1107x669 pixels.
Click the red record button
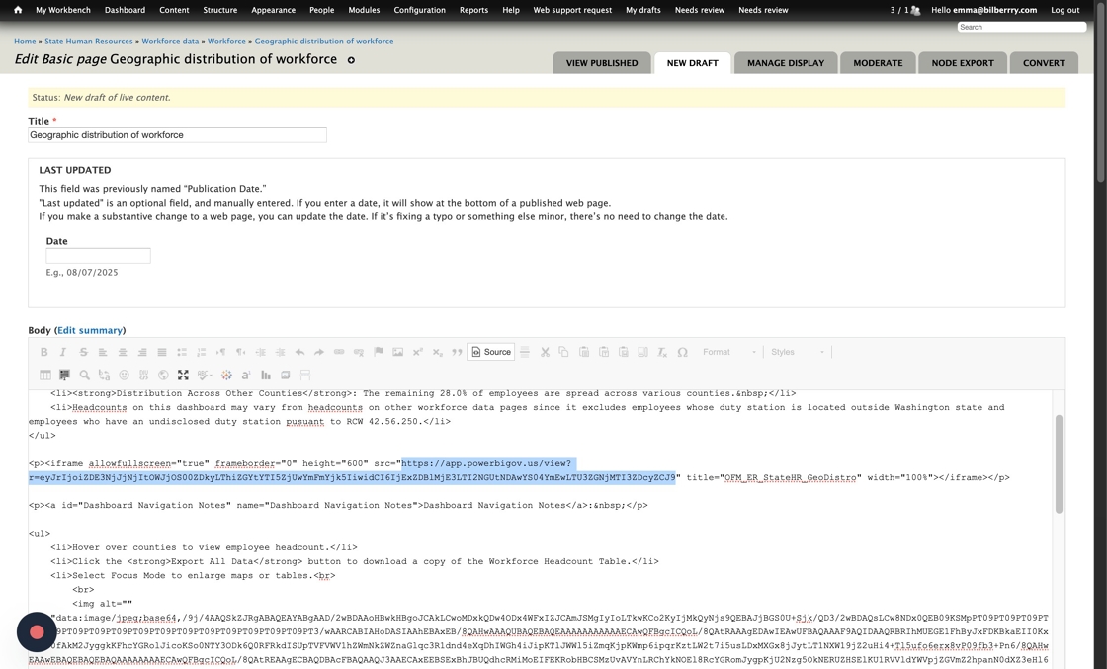37,632
